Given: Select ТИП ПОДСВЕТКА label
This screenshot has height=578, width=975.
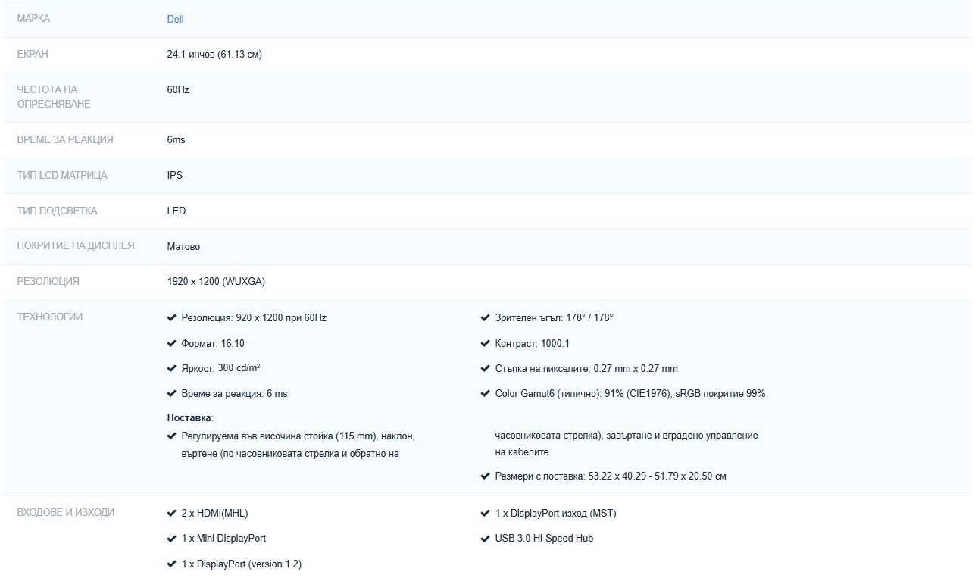Looking at the screenshot, I should [57, 211].
